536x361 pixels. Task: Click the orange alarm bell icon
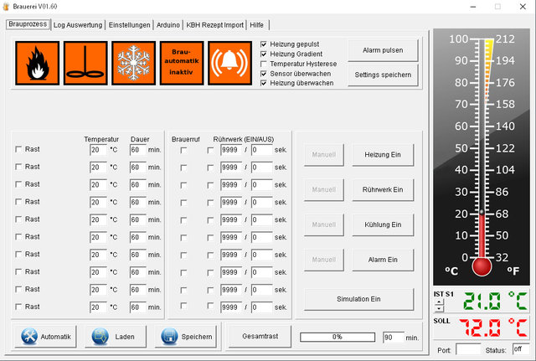[229, 64]
